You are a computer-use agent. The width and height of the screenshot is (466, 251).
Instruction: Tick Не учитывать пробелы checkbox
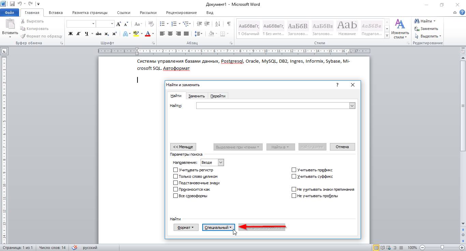point(294,196)
